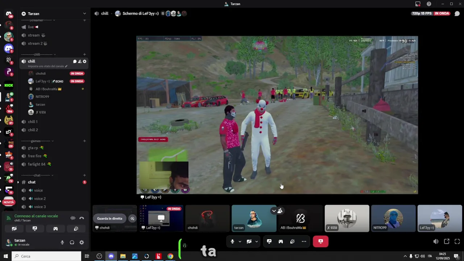Image resolution: width=464 pixels, height=261 pixels.
Task: Join the live voice channel
Action: pyautogui.click(x=54, y=27)
